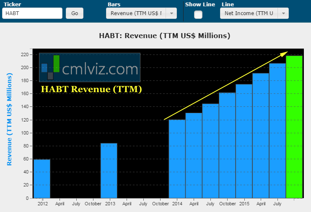This screenshot has width=311, height=212.
Task: Click the 2015 revenue bar
Action: coord(244,141)
